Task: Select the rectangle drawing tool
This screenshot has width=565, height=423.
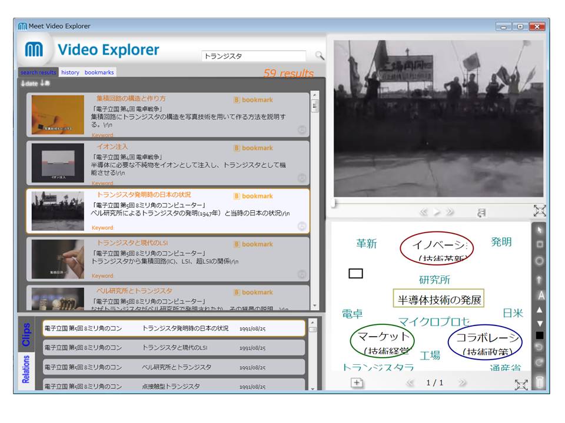Action: 540,244
